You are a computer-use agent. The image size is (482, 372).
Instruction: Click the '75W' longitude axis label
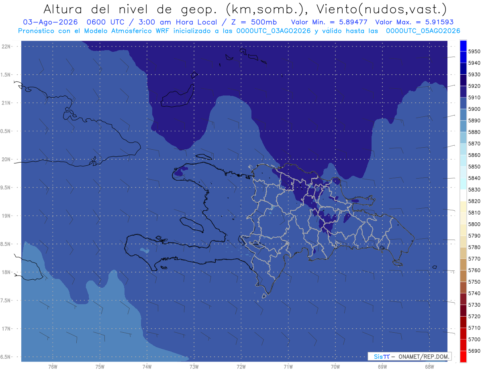click(x=100, y=367)
